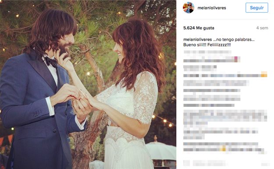The image size is (274, 169).
Task: Click the blurred heart icon beside the comment field
Action: click(186, 163)
